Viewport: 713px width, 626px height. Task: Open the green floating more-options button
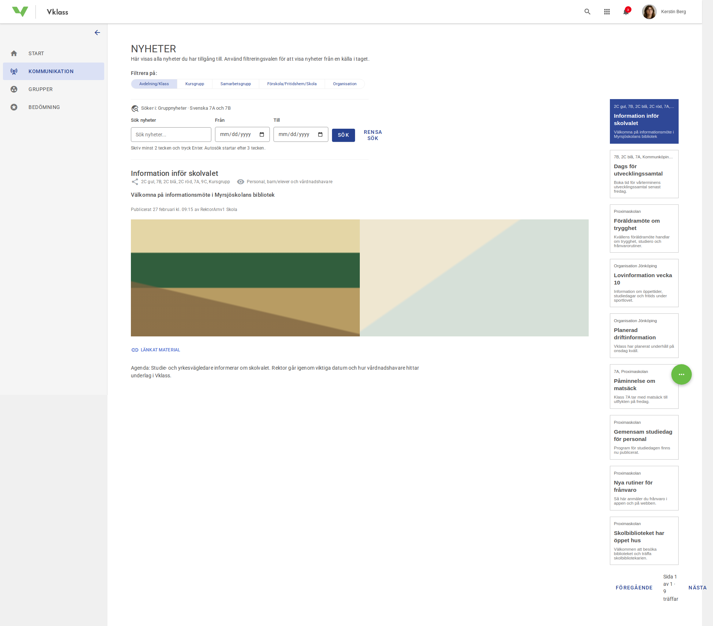point(682,374)
